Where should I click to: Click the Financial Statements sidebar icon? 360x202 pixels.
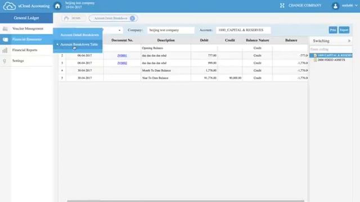click(x=5, y=39)
